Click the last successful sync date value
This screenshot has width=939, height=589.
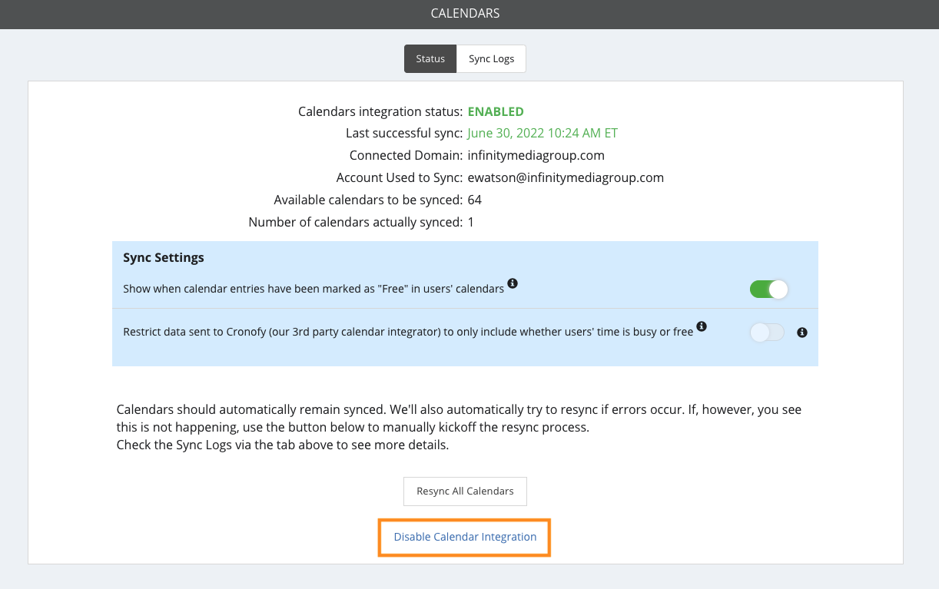click(x=542, y=133)
